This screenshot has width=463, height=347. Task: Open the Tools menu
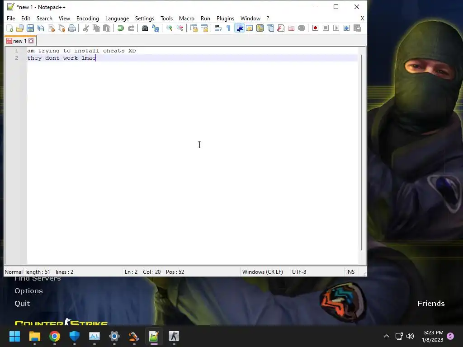tap(166, 18)
